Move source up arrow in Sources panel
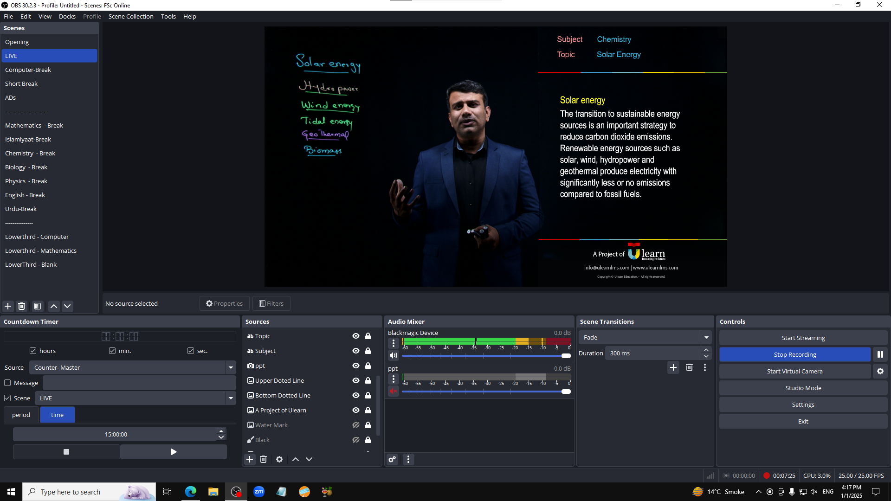Screen dimensions: 891x501 pos(296,459)
